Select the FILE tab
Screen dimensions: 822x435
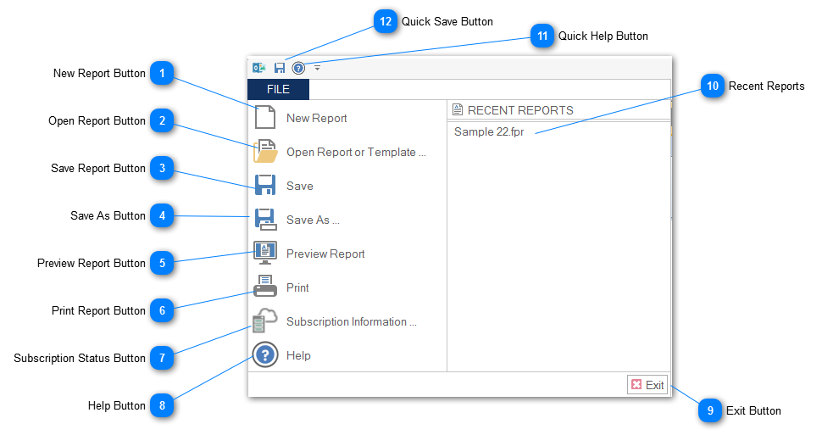278,89
